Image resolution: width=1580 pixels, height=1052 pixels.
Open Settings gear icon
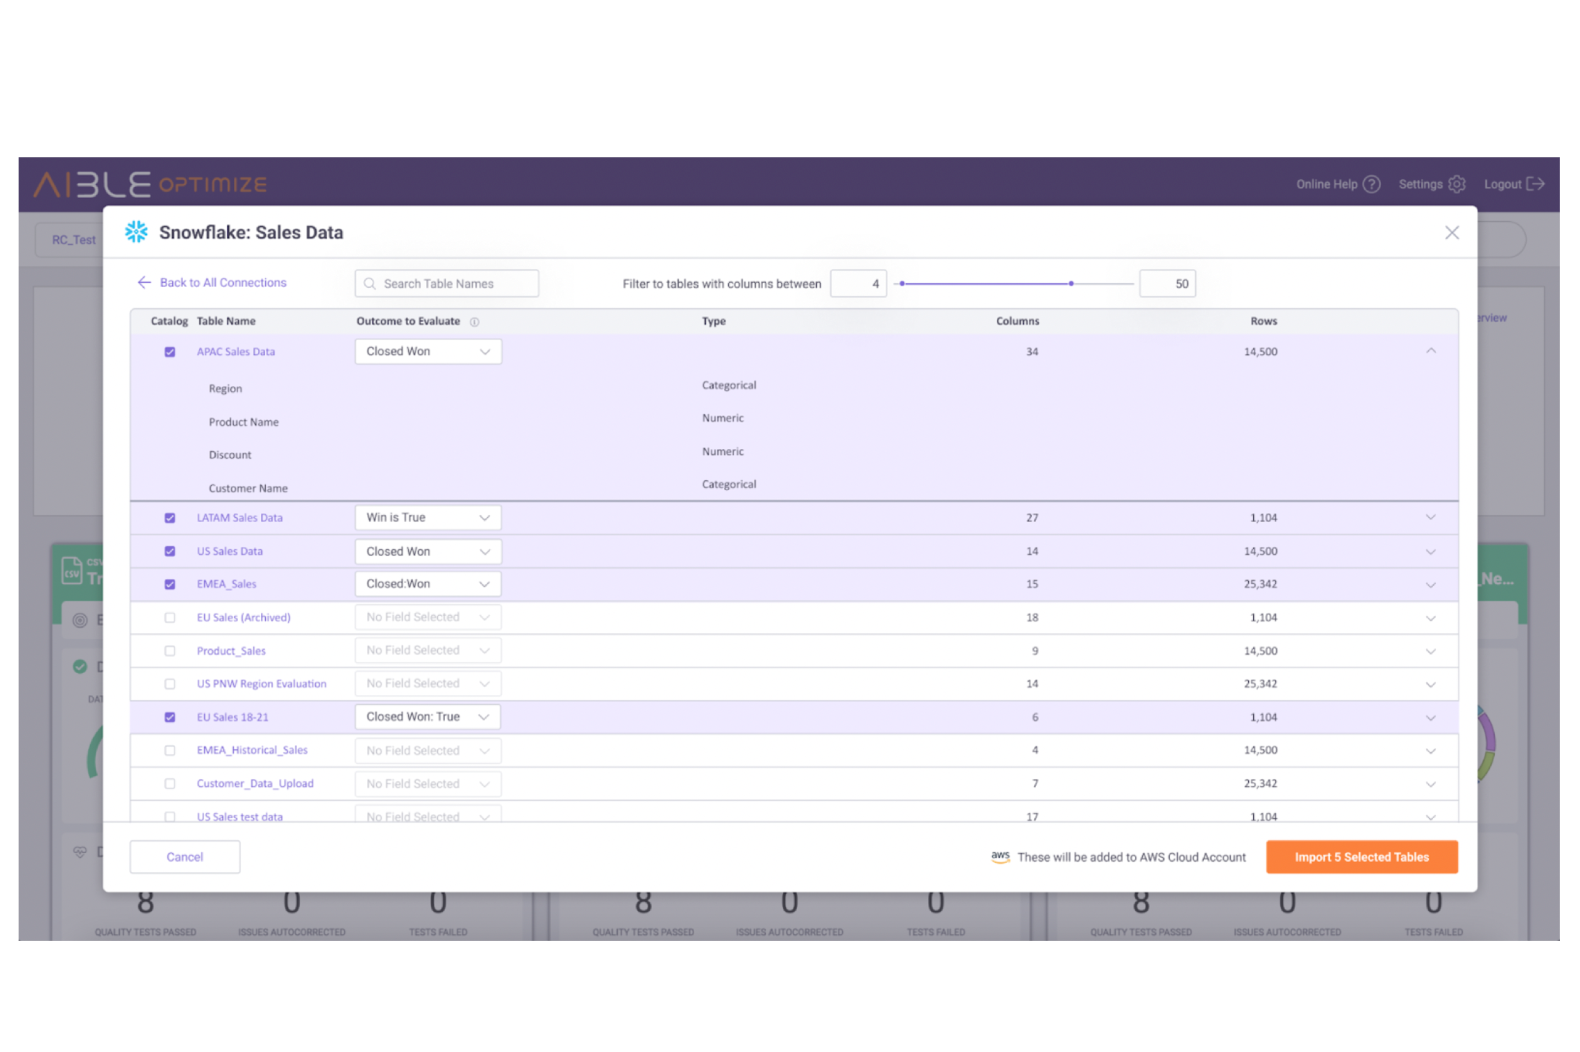tap(1457, 184)
